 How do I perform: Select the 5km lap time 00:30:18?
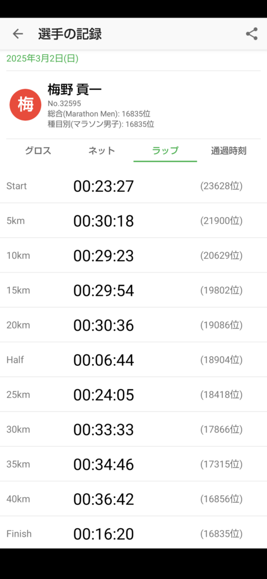click(x=104, y=221)
